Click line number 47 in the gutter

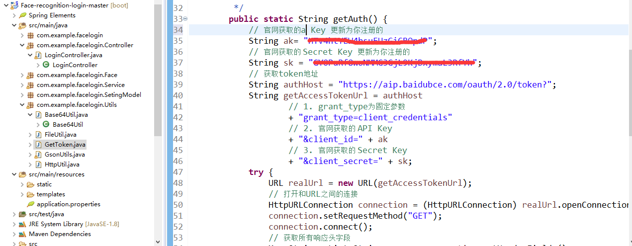click(x=178, y=172)
